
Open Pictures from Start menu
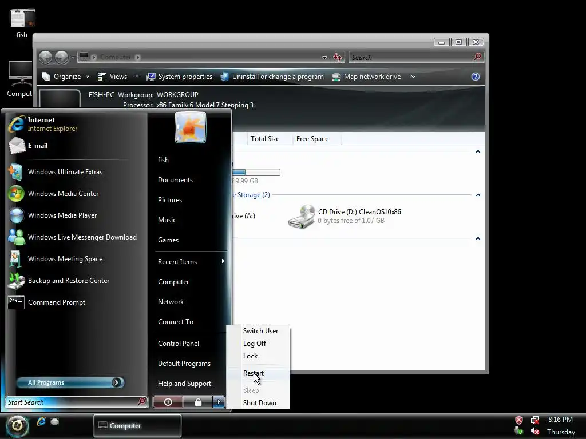coord(170,200)
